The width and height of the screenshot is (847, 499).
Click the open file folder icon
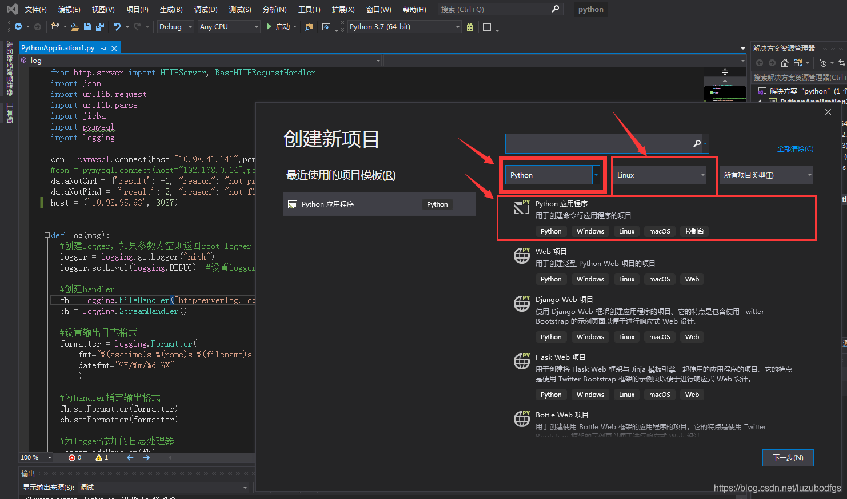pos(75,26)
